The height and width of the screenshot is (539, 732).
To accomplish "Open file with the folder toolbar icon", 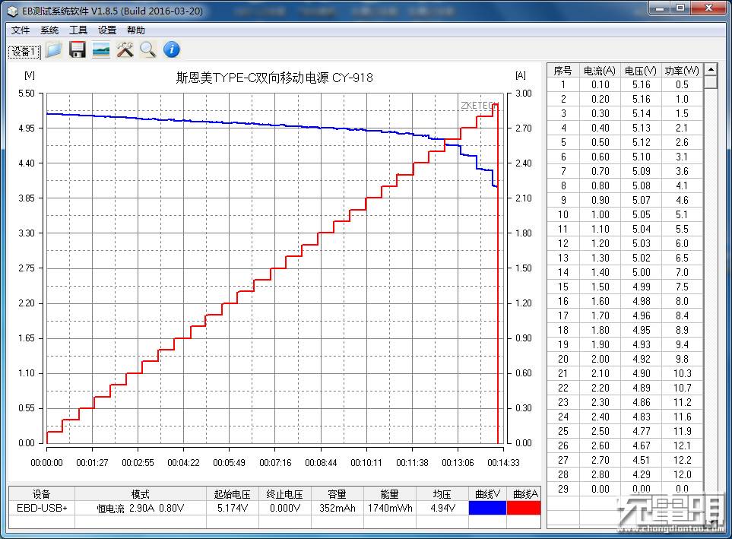I will (x=54, y=49).
